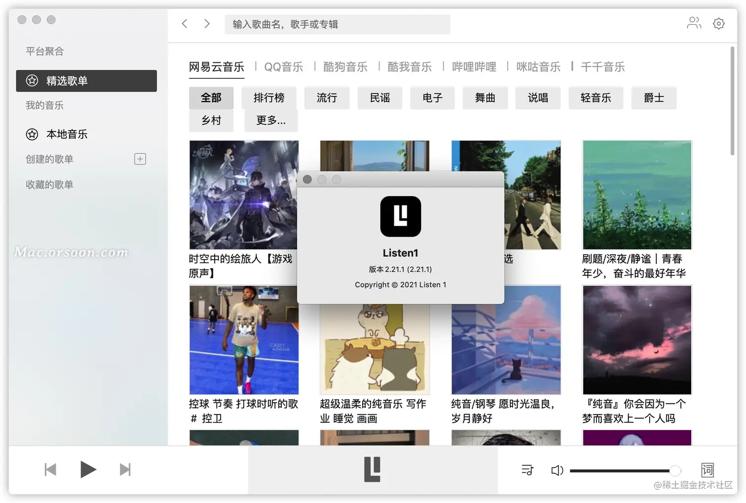Click the 版本 2.21.1 version text

point(400,269)
